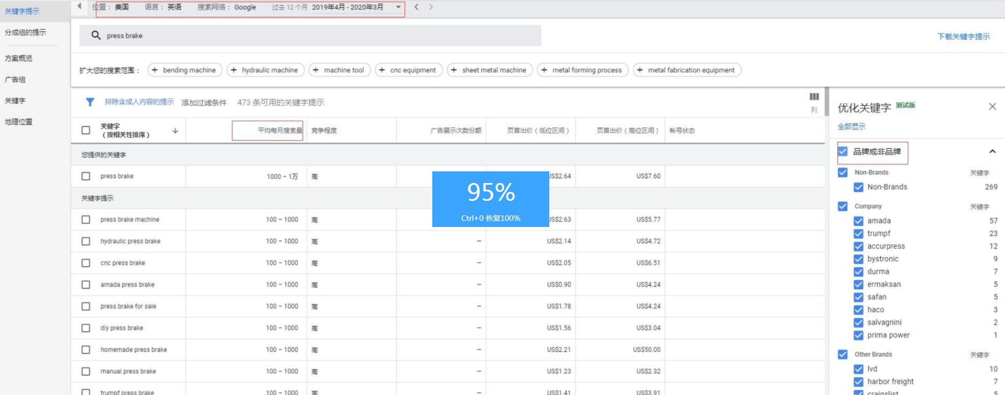Open locations sidebar item

(18, 121)
